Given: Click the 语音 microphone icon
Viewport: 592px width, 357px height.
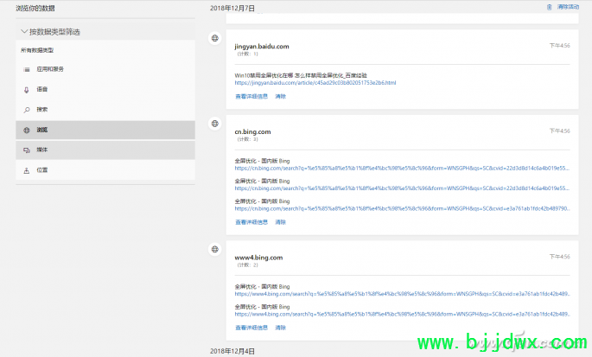Looking at the screenshot, I should 27,90.
